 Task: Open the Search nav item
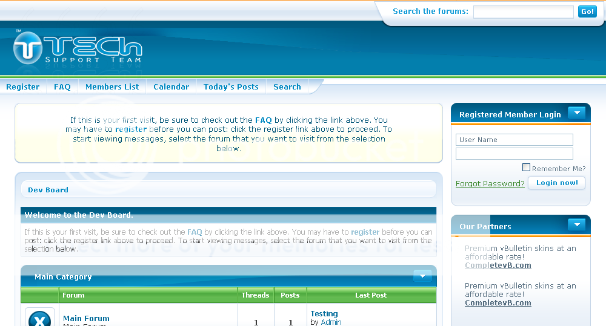pos(287,87)
